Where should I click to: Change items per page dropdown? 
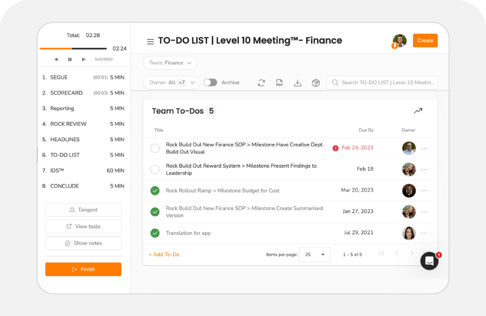coord(315,254)
